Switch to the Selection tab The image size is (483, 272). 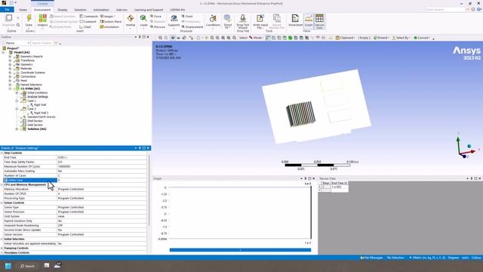[80, 10]
